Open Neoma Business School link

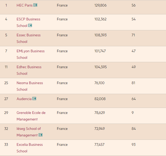30,86
